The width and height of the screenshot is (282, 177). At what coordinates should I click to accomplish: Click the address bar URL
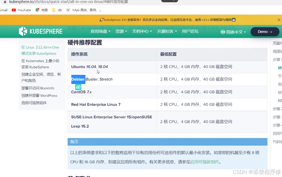coord(68,2)
